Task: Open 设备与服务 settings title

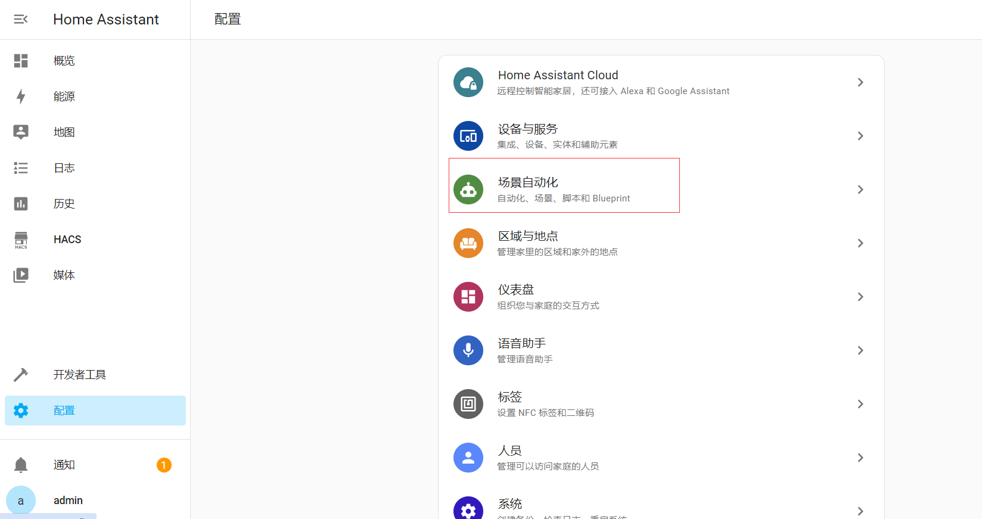Action: tap(528, 129)
